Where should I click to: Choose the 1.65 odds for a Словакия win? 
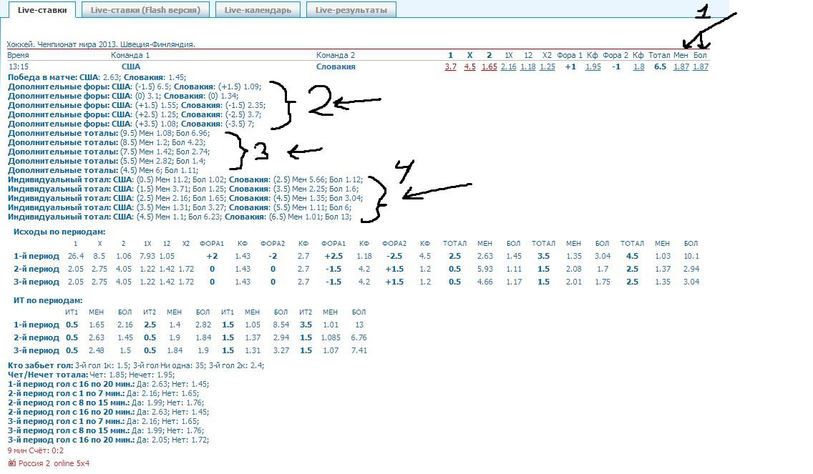pyautogui.click(x=489, y=66)
